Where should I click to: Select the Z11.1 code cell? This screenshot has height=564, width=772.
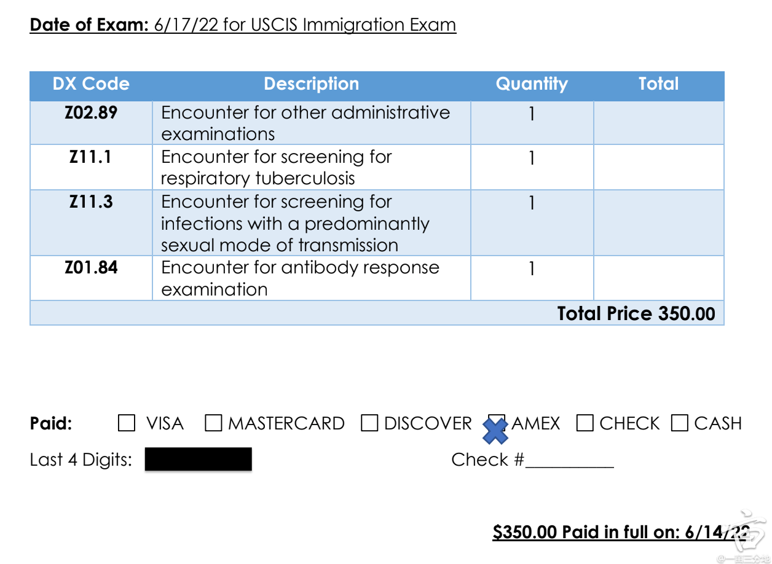click(x=91, y=157)
